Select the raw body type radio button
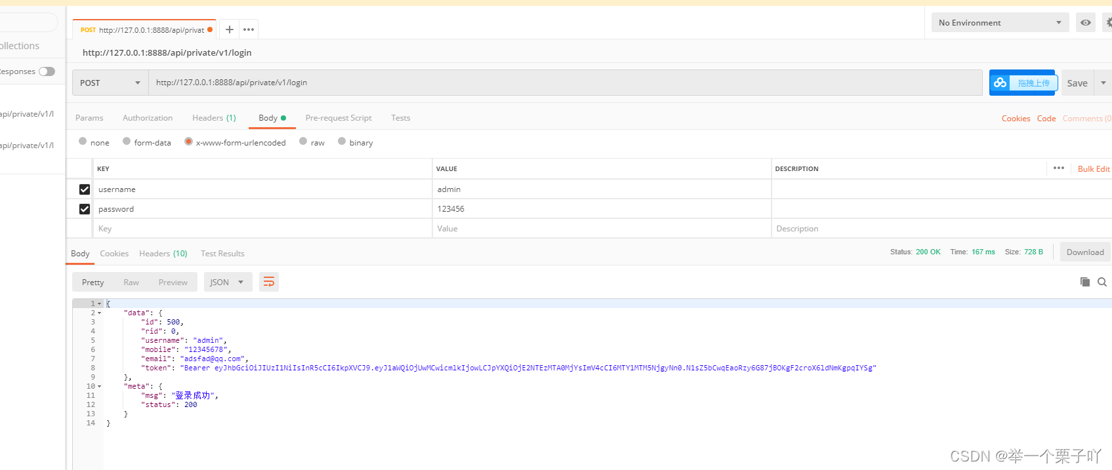 [x=303, y=142]
